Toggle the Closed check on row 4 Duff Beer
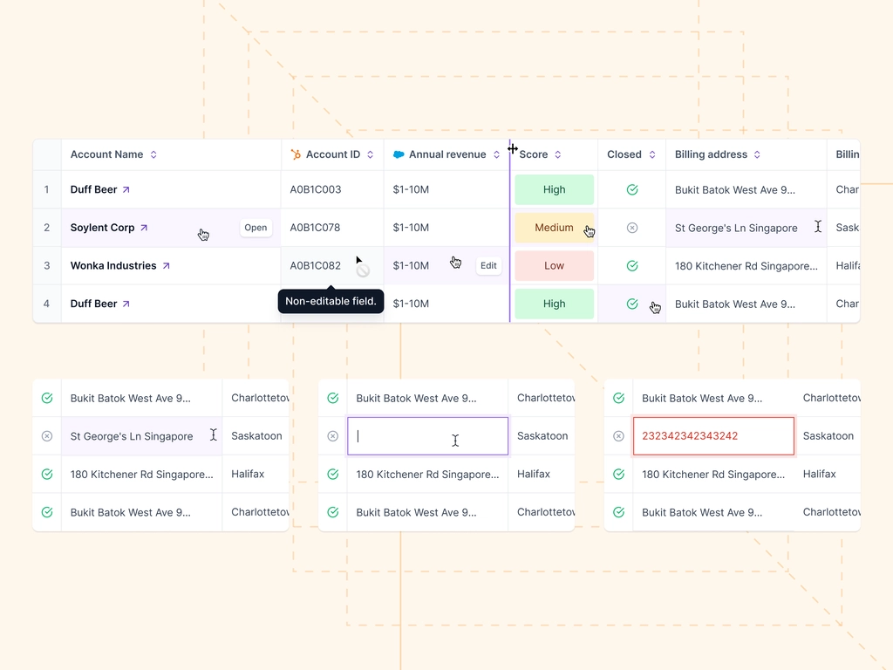This screenshot has width=893, height=670. point(631,304)
